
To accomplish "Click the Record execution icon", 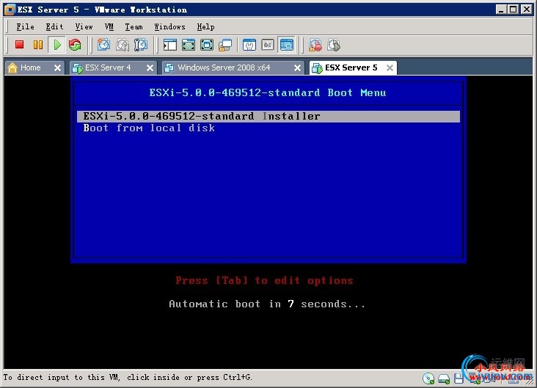I will [315, 45].
